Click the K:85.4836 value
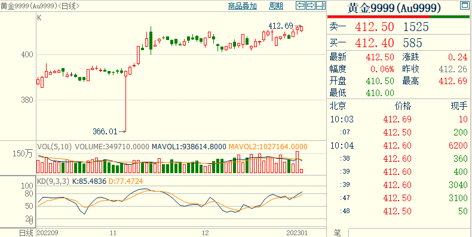Image resolution: width=472 pixels, height=237 pixels. [x=90, y=181]
